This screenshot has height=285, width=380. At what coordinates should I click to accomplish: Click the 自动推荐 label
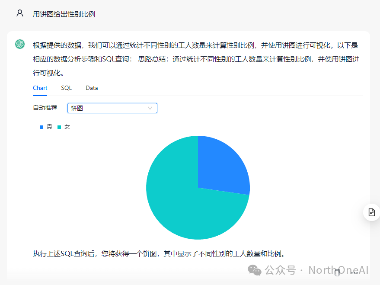[45, 108]
